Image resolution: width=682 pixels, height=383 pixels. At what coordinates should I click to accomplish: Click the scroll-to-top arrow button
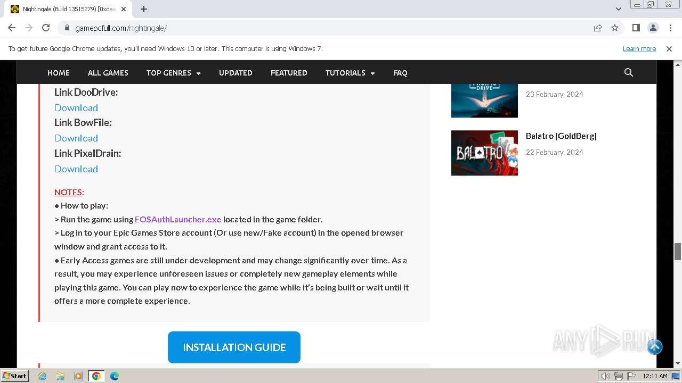point(655,347)
